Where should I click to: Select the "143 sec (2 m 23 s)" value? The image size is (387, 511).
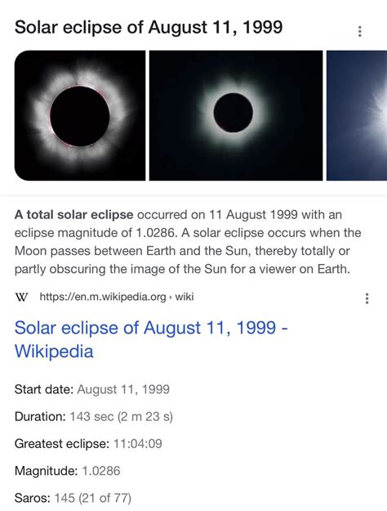tap(121, 416)
